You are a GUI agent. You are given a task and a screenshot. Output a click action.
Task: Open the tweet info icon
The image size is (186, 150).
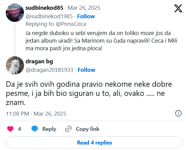pos(178,113)
